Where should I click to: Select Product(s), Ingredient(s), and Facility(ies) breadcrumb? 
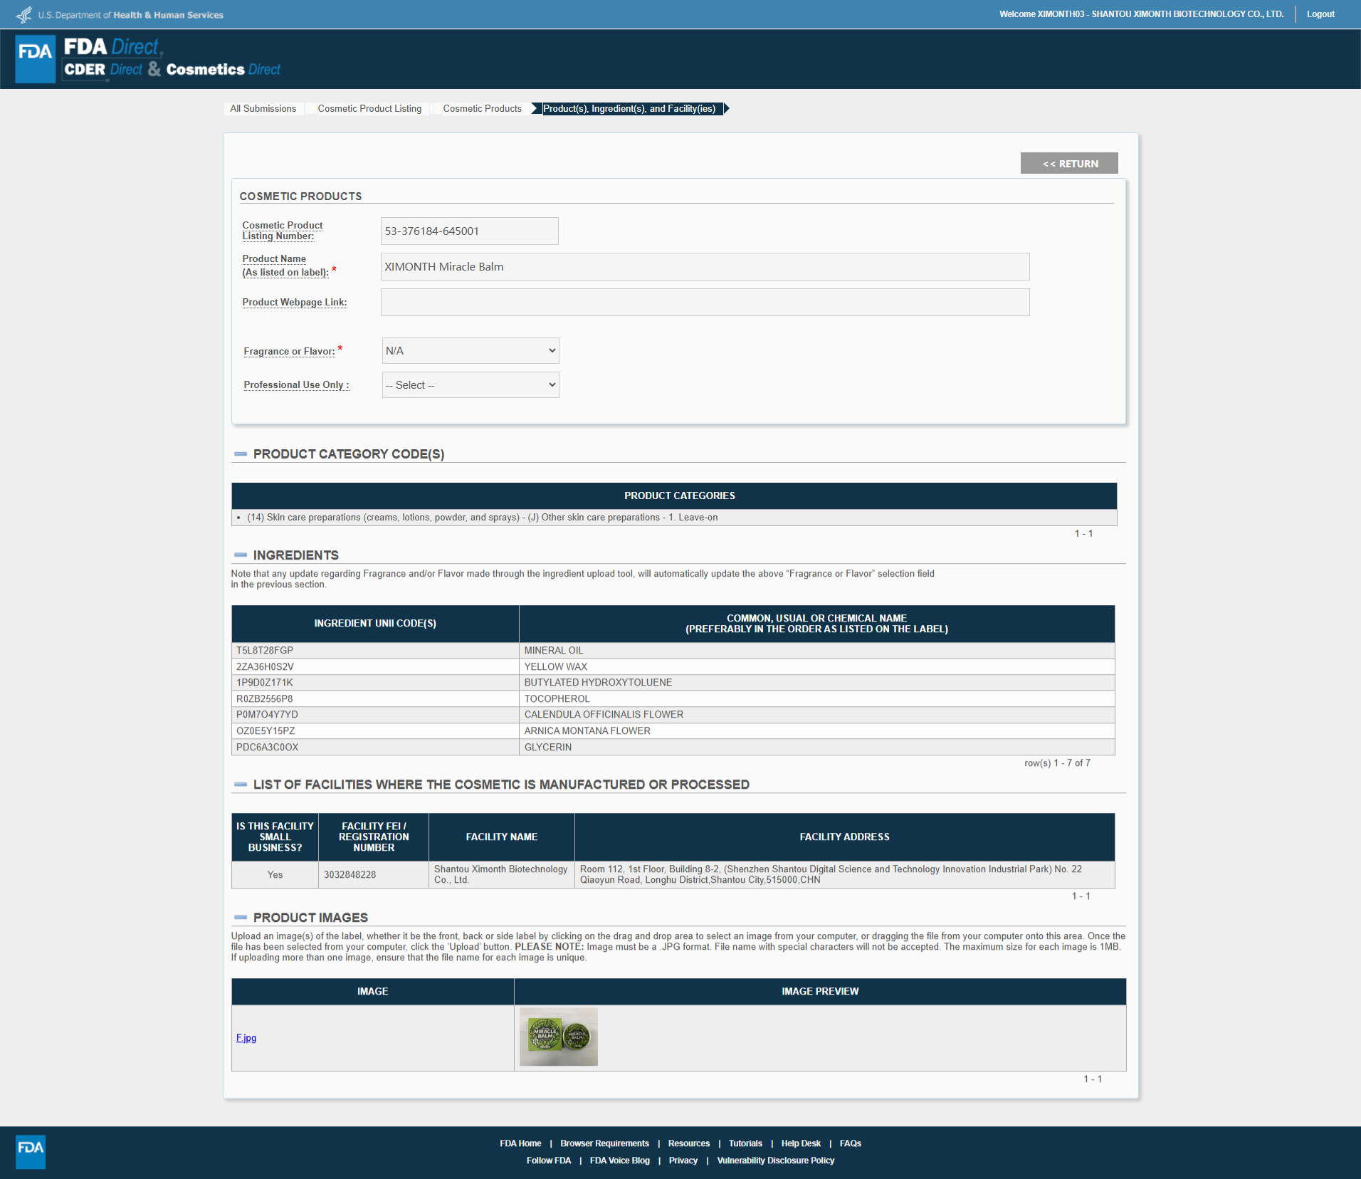click(x=629, y=109)
